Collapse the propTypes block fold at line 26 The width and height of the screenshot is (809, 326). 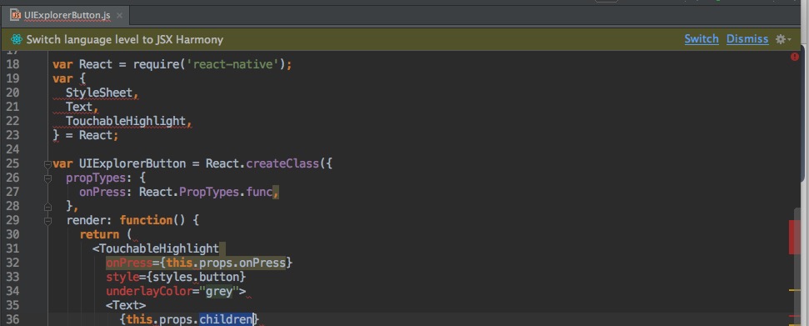click(x=47, y=178)
